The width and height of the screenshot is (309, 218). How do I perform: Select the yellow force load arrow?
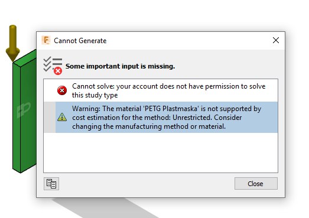(13, 43)
